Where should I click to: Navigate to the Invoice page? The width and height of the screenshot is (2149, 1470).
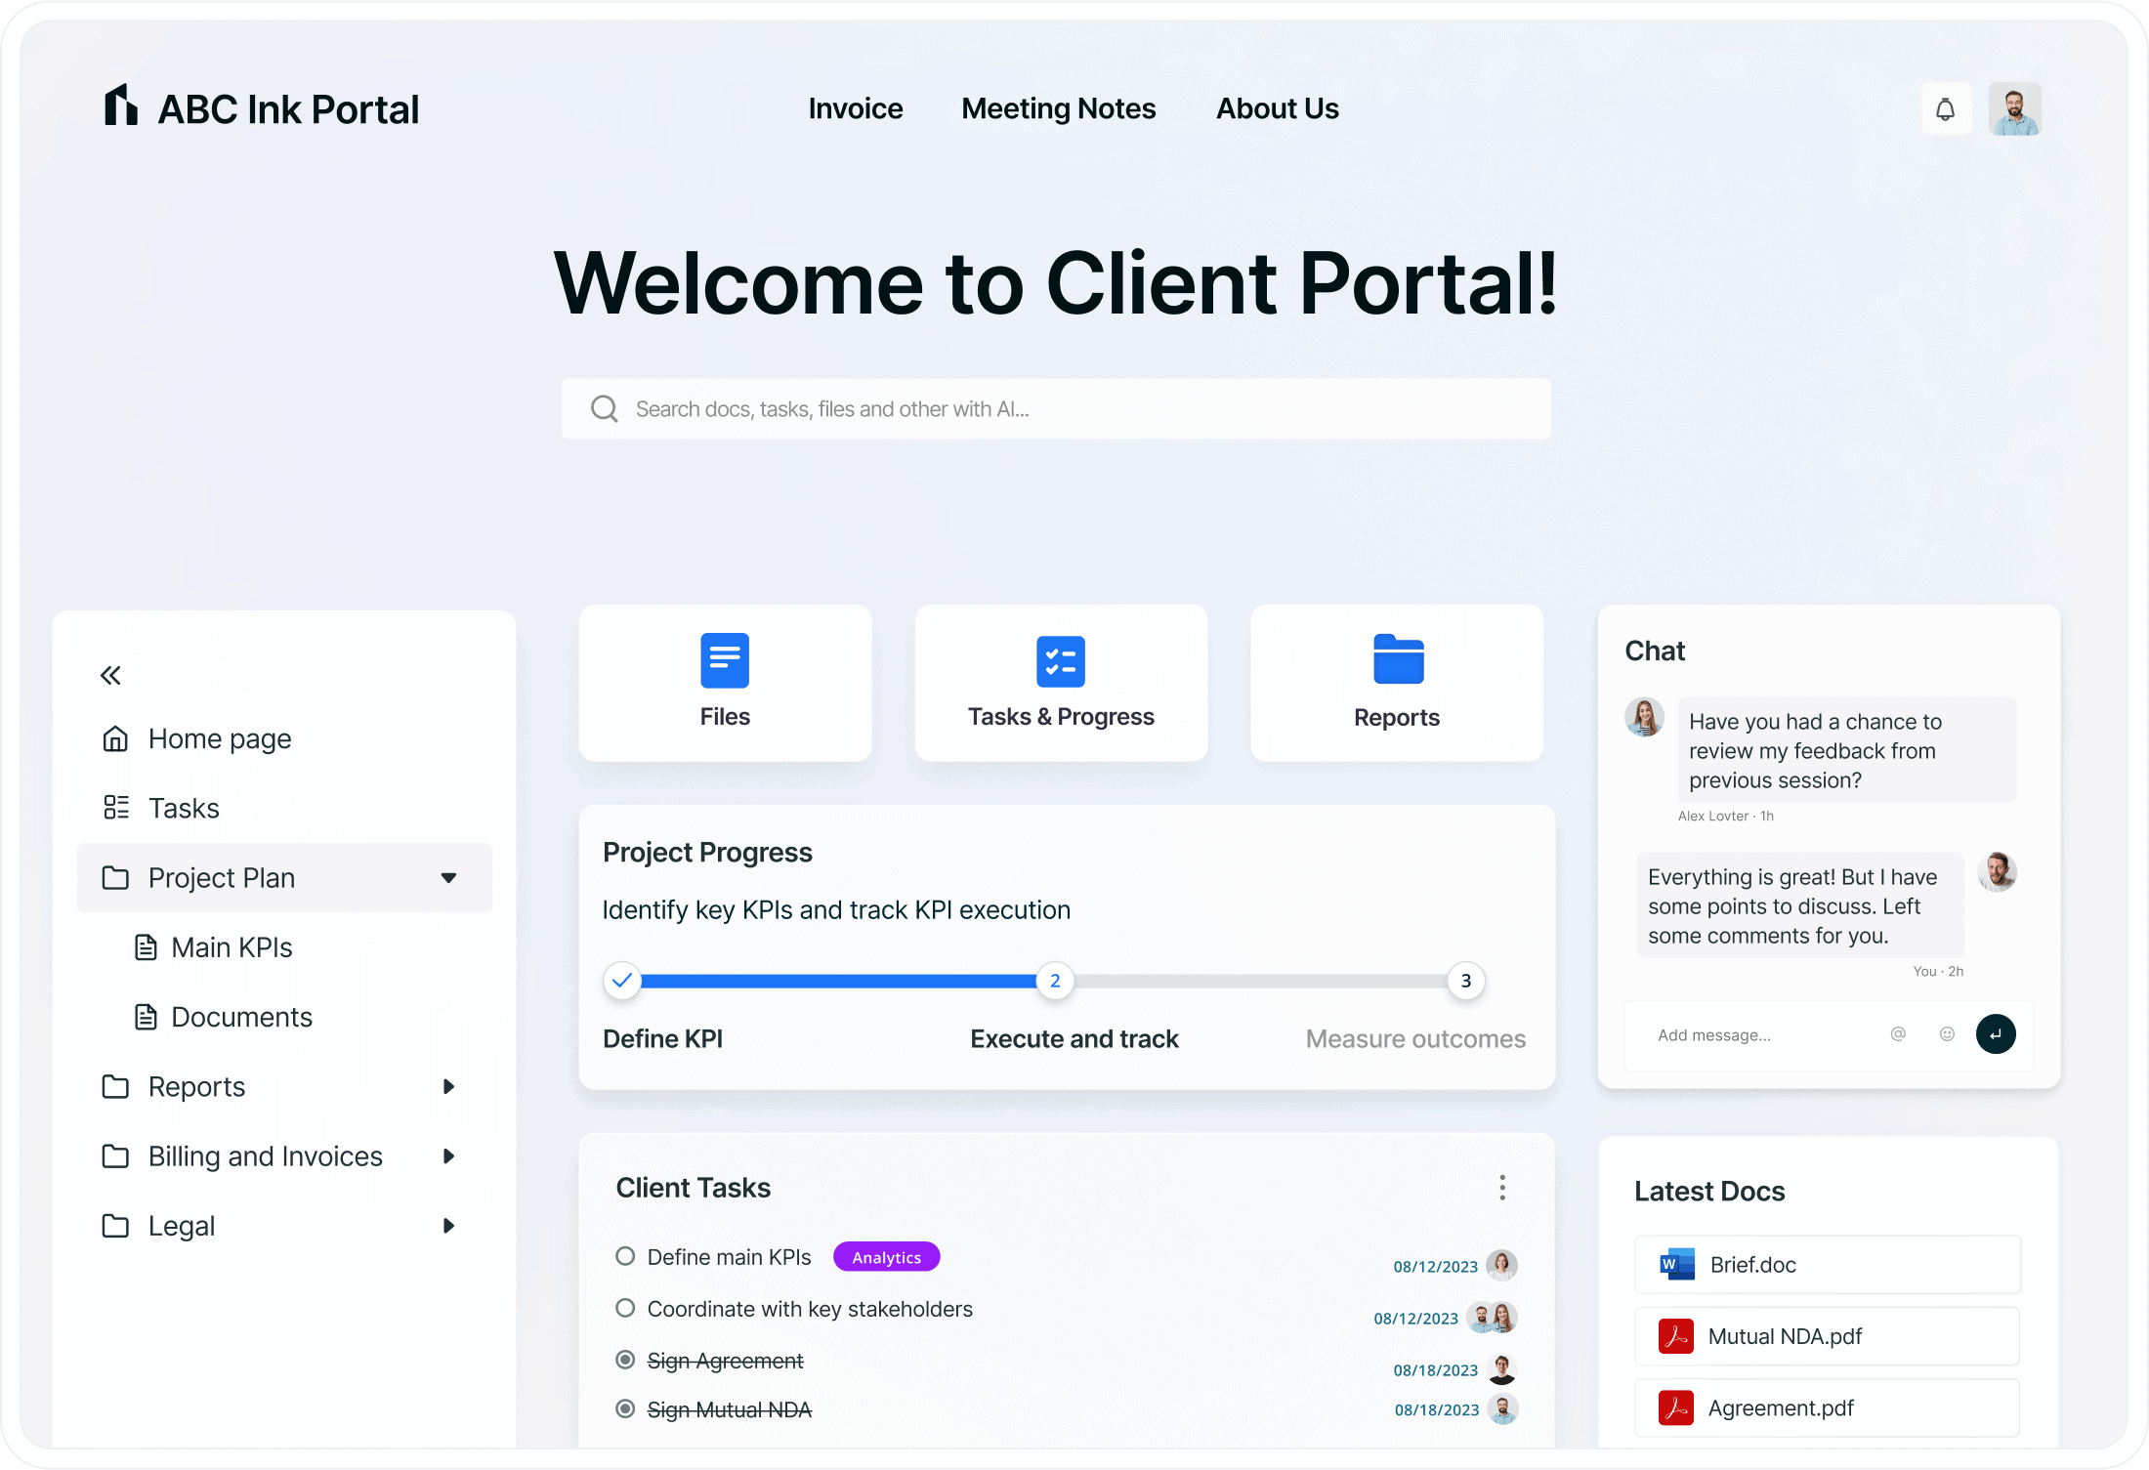click(x=855, y=108)
